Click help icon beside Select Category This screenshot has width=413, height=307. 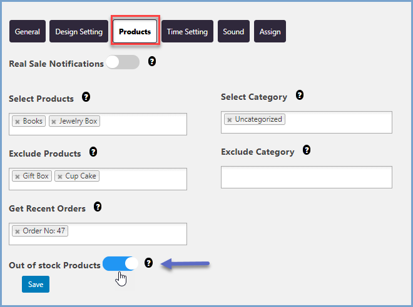point(300,95)
